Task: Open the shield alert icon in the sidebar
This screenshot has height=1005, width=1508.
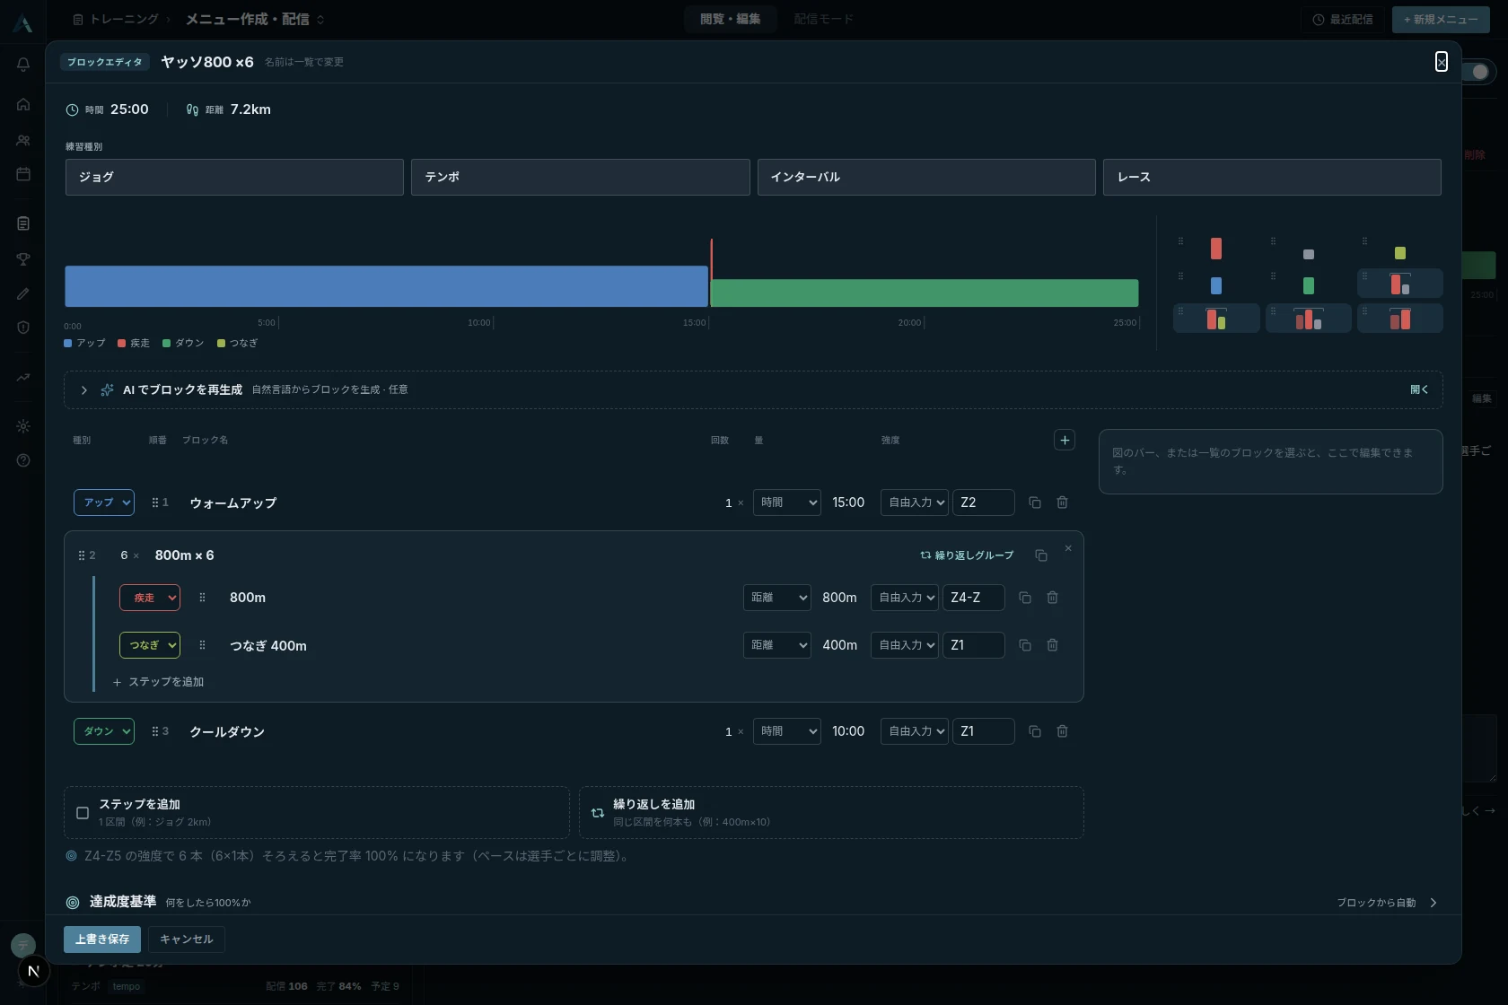Action: click(23, 328)
